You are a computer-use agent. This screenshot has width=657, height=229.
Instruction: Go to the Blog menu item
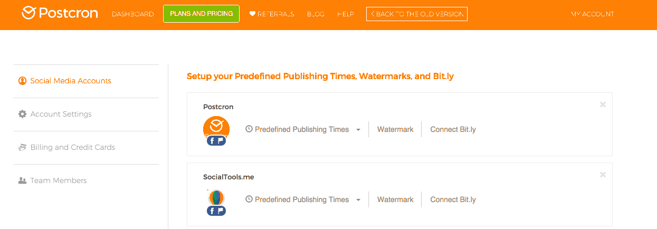[316, 14]
